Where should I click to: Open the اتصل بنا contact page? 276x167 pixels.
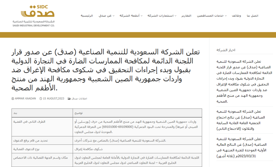pos(252,16)
